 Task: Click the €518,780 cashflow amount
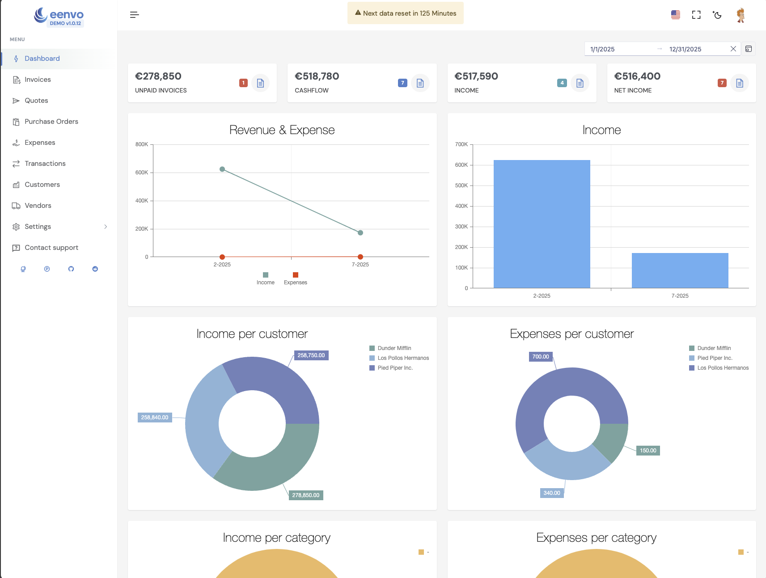tap(317, 76)
